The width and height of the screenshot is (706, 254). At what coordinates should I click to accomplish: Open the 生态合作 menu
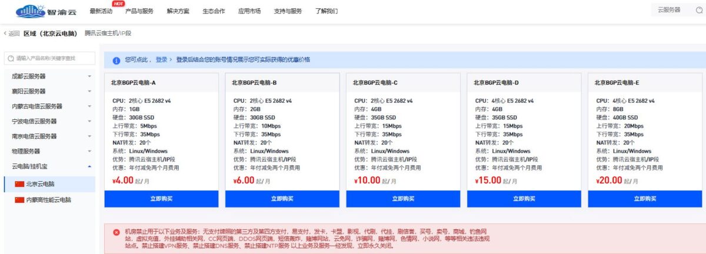coord(214,11)
